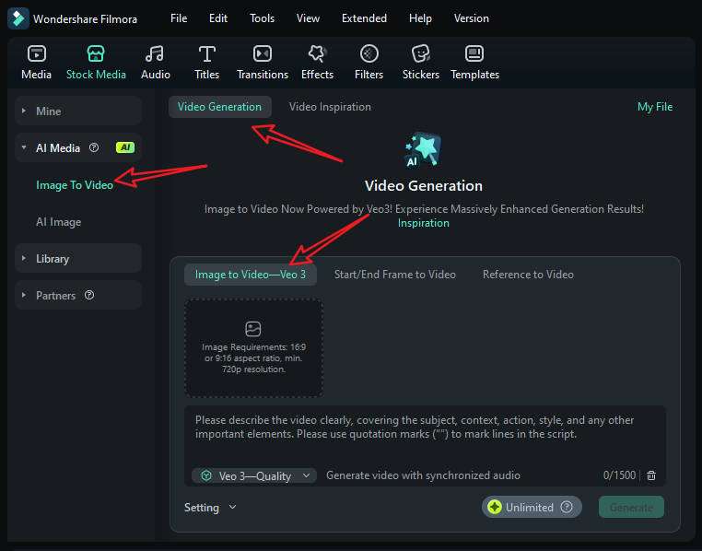702x551 pixels.
Task: Open the Stickers icon
Action: click(x=421, y=54)
